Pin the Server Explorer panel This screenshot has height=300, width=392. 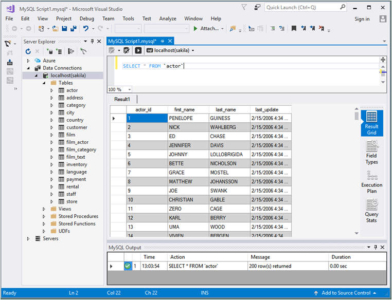coord(92,42)
